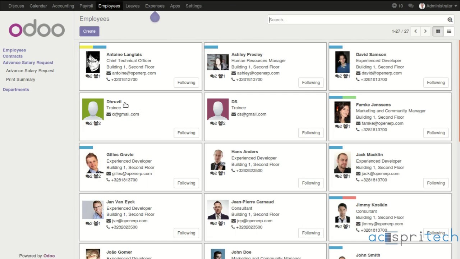
Task: Click email envelope icon for Antoine Langlais
Action: [x=109, y=73]
